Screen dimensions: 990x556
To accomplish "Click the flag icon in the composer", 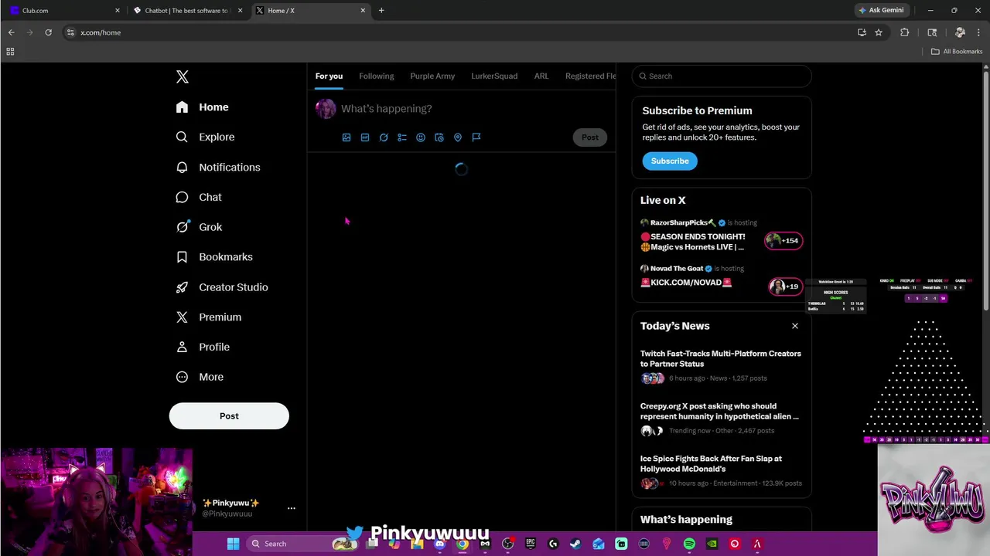I will pos(476,137).
